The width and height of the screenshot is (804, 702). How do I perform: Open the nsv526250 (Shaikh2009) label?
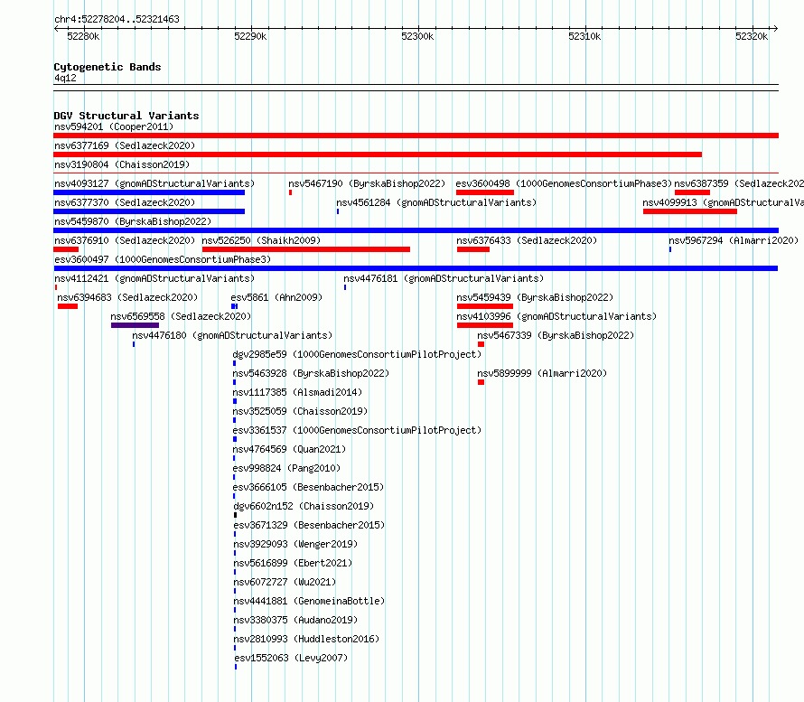tap(261, 240)
